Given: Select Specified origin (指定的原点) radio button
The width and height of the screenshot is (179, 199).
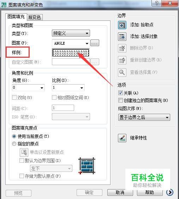Looking at the screenshot, I should (14, 144).
